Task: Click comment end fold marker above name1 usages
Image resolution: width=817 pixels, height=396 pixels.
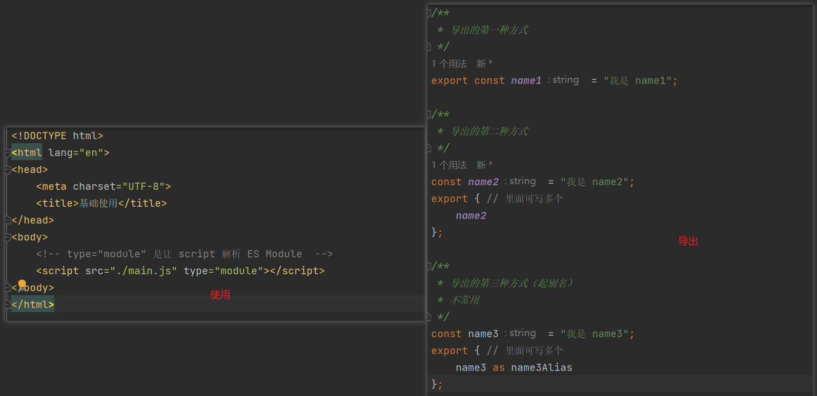Action: point(429,47)
